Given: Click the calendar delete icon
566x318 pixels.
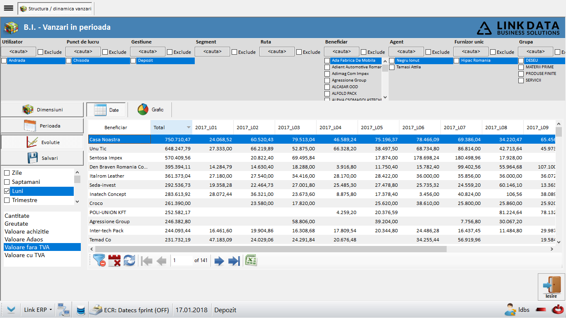Looking at the screenshot, I should [114, 260].
